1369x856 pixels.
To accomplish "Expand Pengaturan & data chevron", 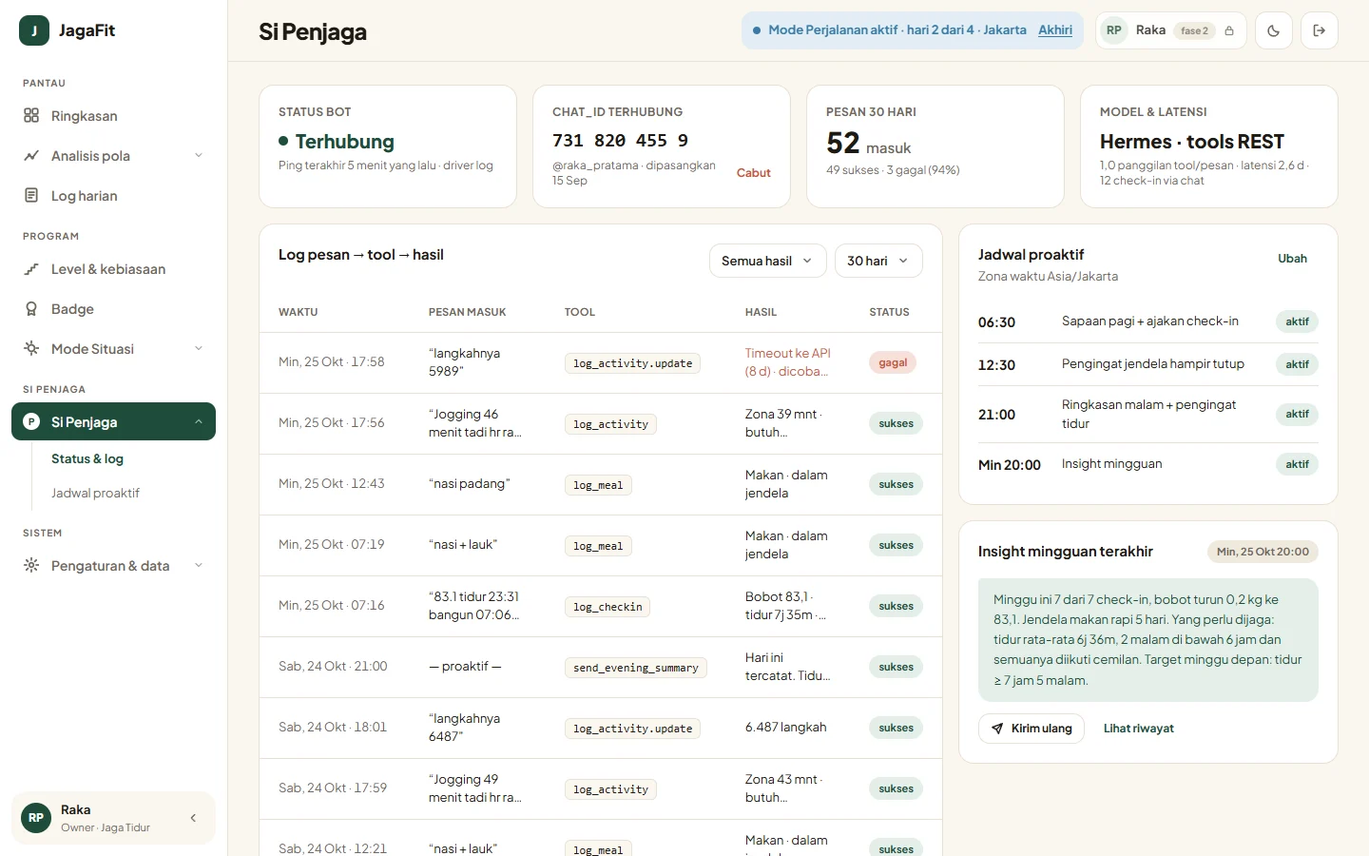I will point(199,566).
